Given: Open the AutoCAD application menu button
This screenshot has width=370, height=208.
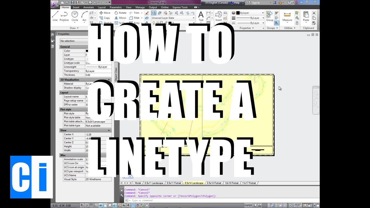Looking at the screenshot, I should pyautogui.click(x=54, y=4).
